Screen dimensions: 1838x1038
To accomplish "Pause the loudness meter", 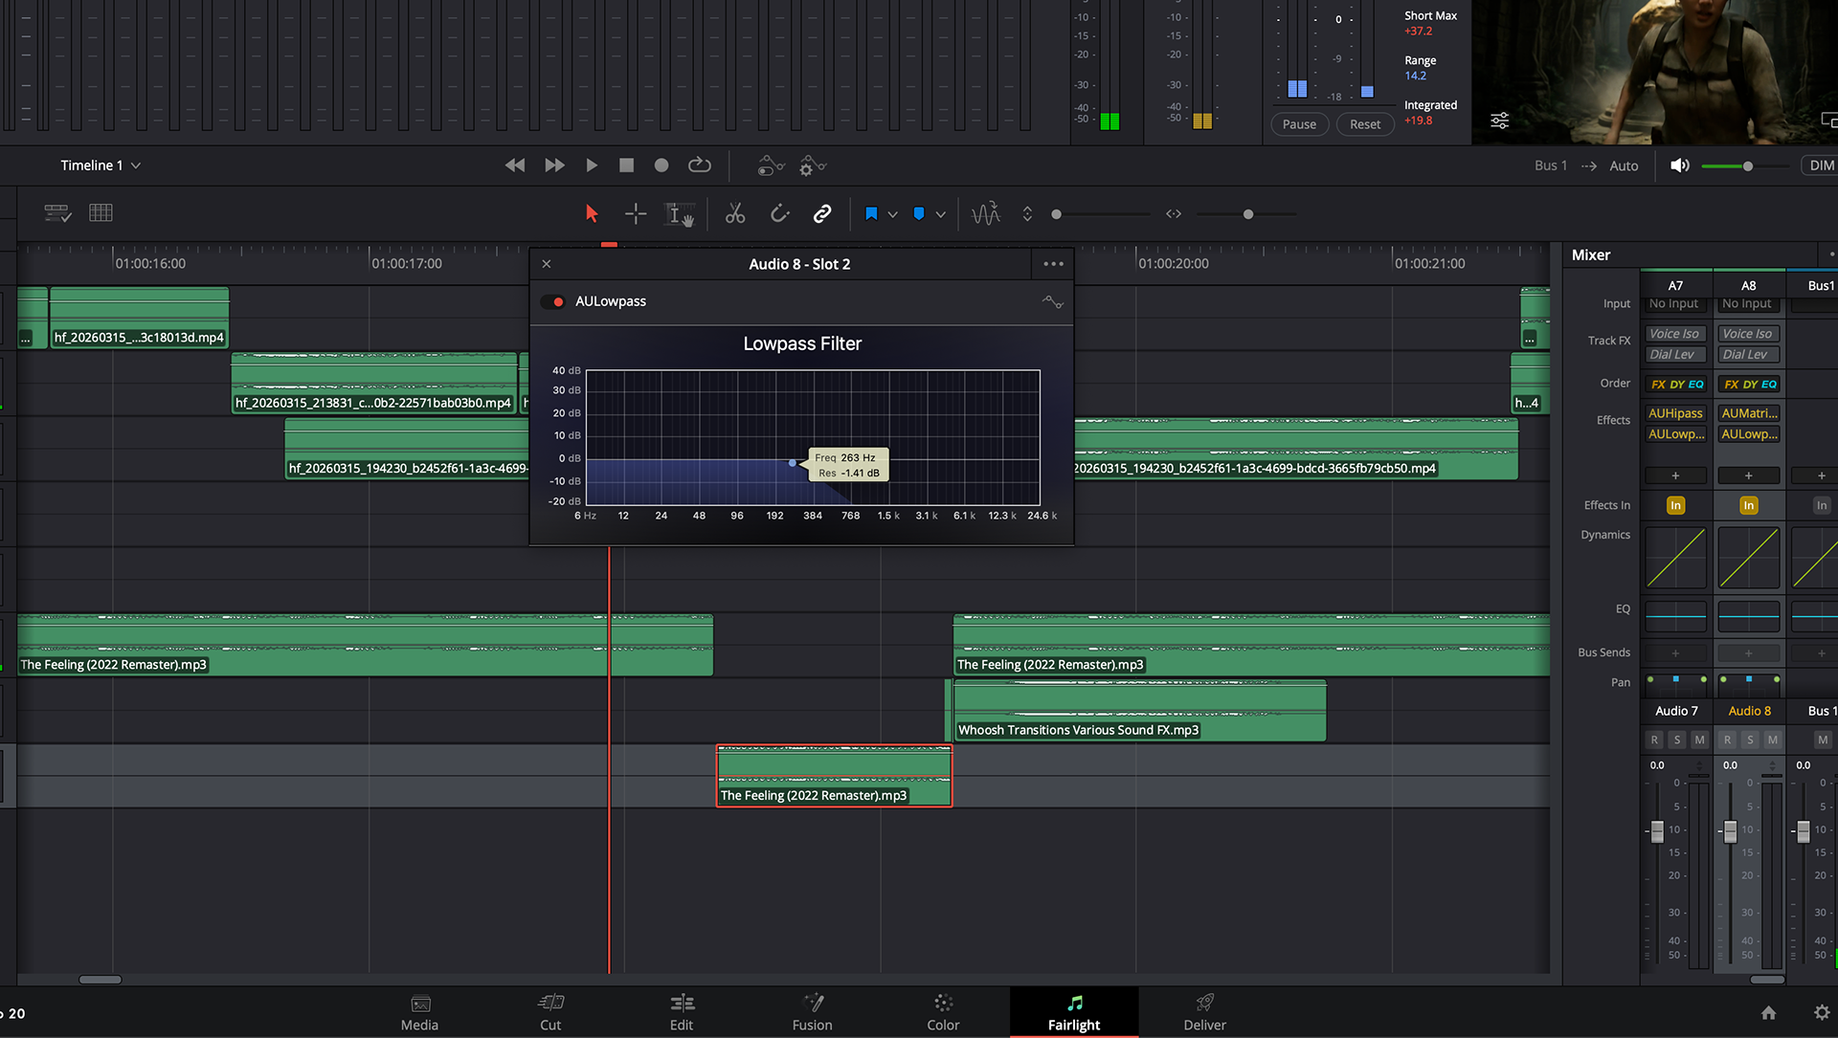I will pyautogui.click(x=1299, y=124).
